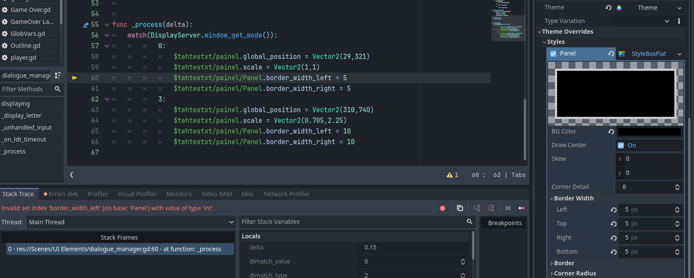Revert the BG Color property to default

click(x=611, y=132)
